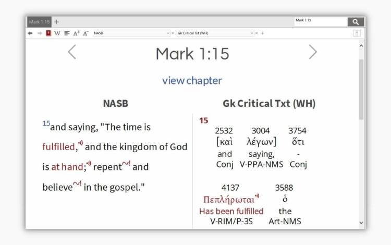Click the view chapter link

pyautogui.click(x=192, y=80)
